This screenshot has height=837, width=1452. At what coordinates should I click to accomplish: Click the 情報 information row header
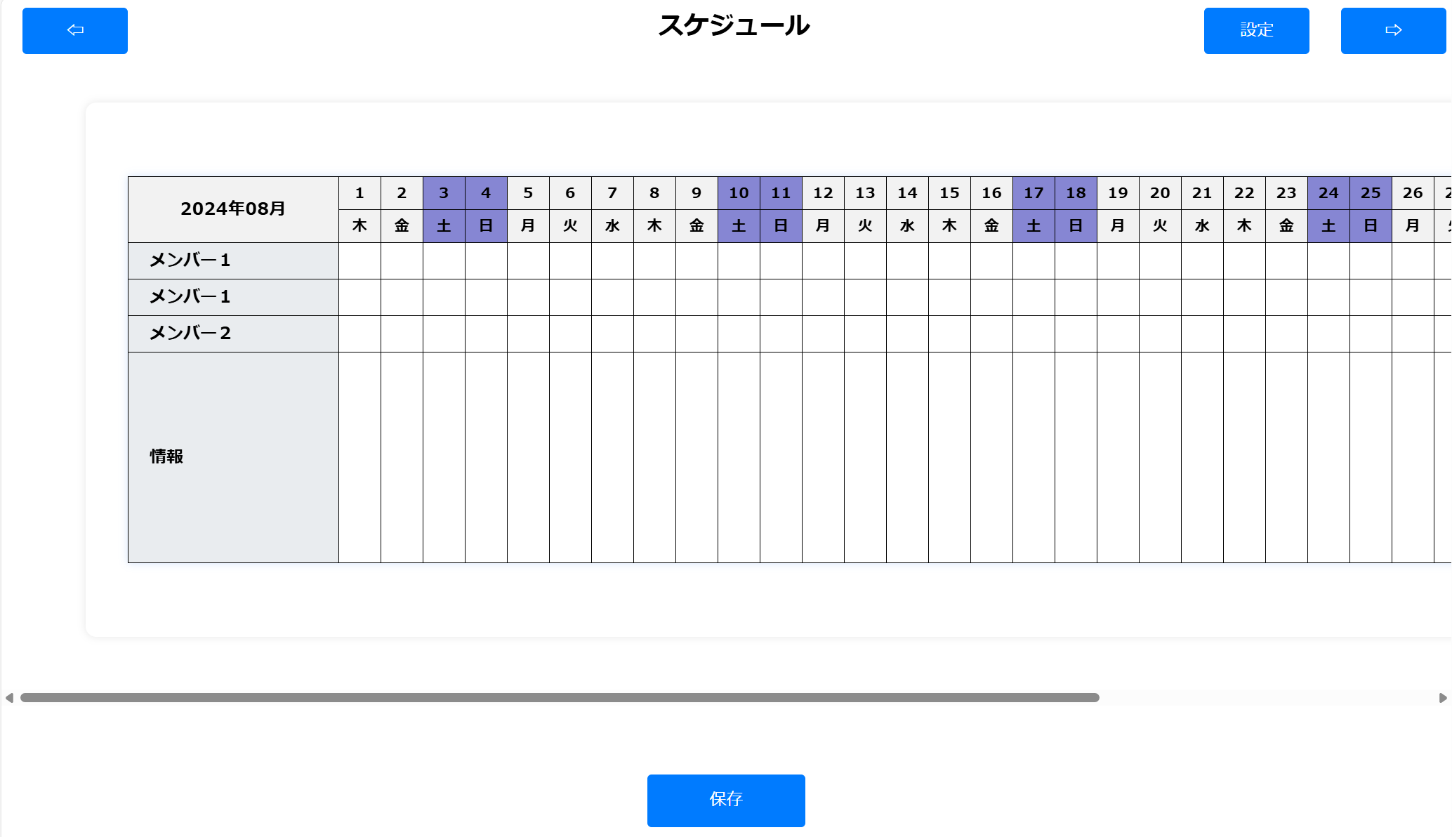tap(166, 456)
